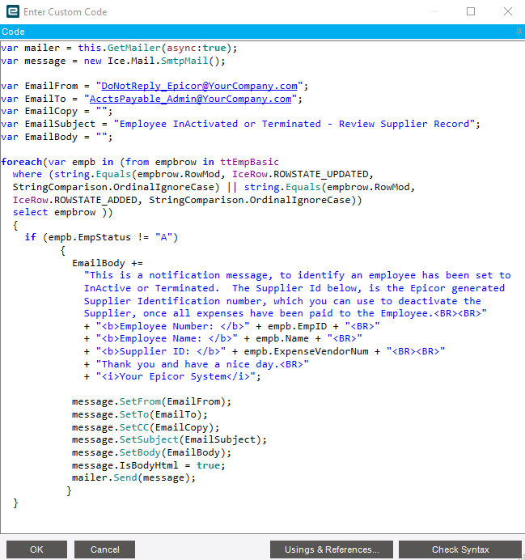Place cursor in 'var mailer = this.GetMailer' line

pos(119,48)
